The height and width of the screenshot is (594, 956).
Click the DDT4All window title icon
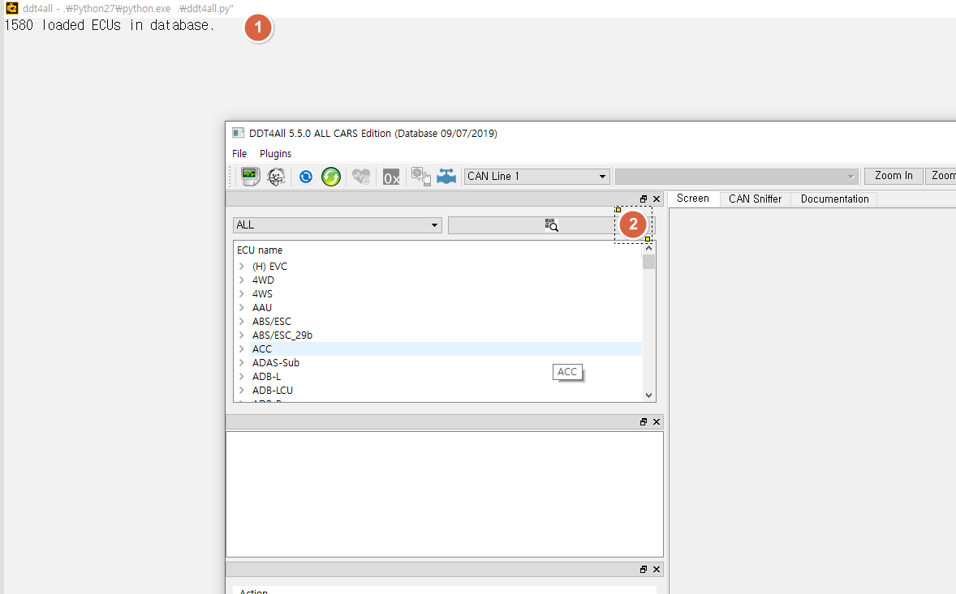239,133
